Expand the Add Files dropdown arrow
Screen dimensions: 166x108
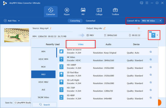(19, 21)
